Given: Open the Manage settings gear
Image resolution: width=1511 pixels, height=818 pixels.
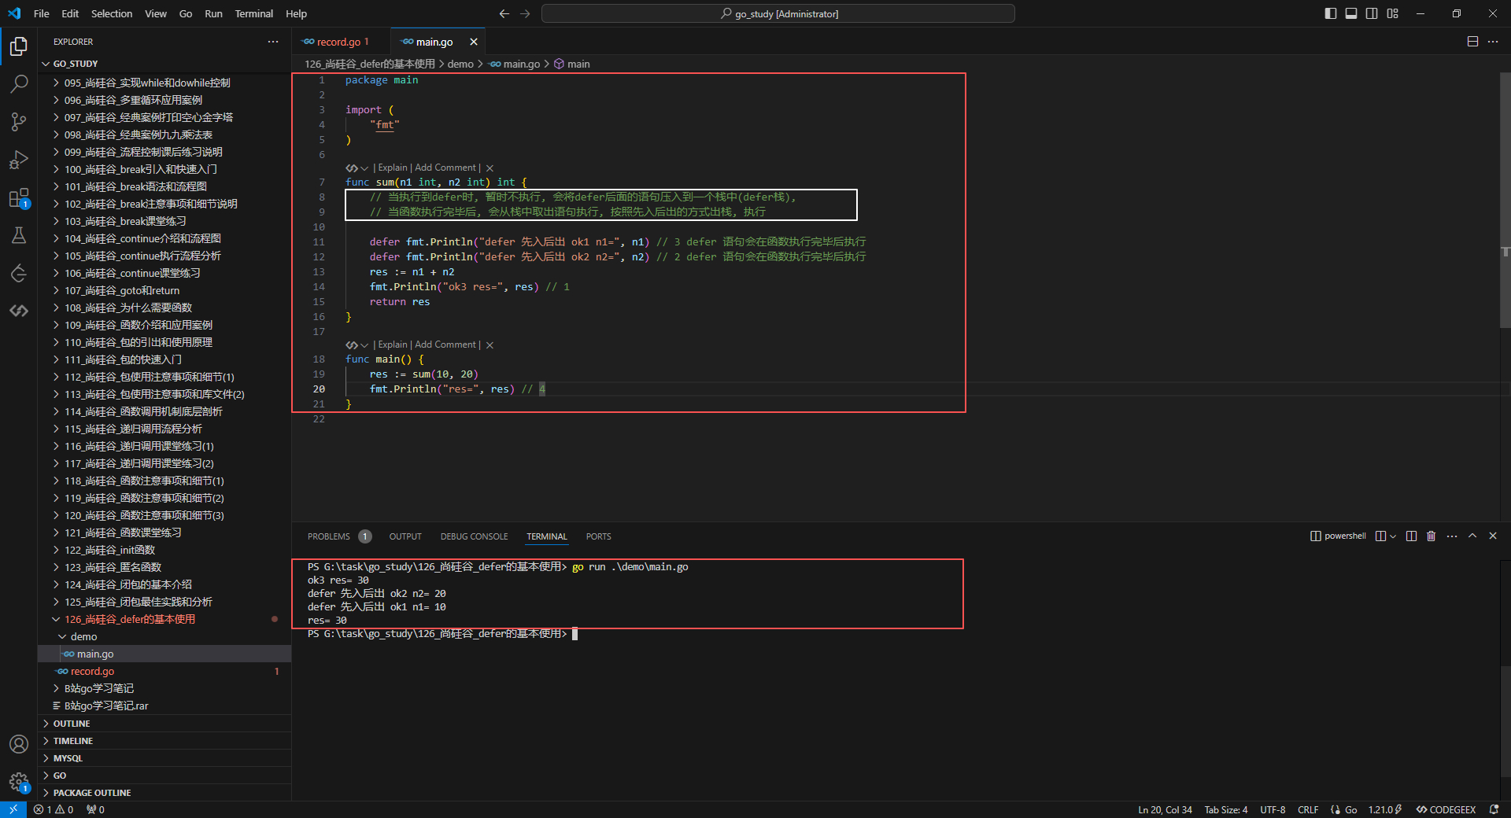Looking at the screenshot, I should [x=19, y=782].
